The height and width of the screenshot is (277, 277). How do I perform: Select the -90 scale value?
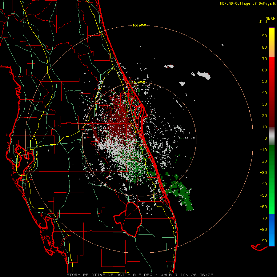click(263, 241)
